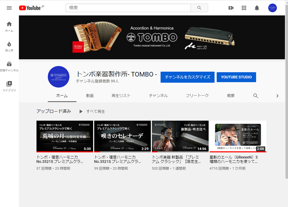The height and width of the screenshot is (207, 288).
Task: Click チャンネルをカスタマイズ button
Action: [187, 77]
